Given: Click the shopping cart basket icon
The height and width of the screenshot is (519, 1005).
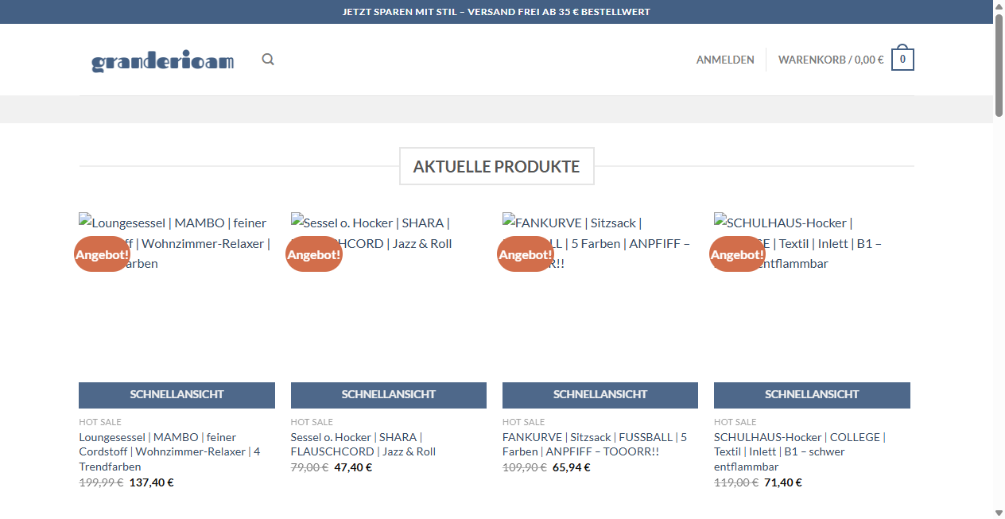Looking at the screenshot, I should click(x=902, y=58).
